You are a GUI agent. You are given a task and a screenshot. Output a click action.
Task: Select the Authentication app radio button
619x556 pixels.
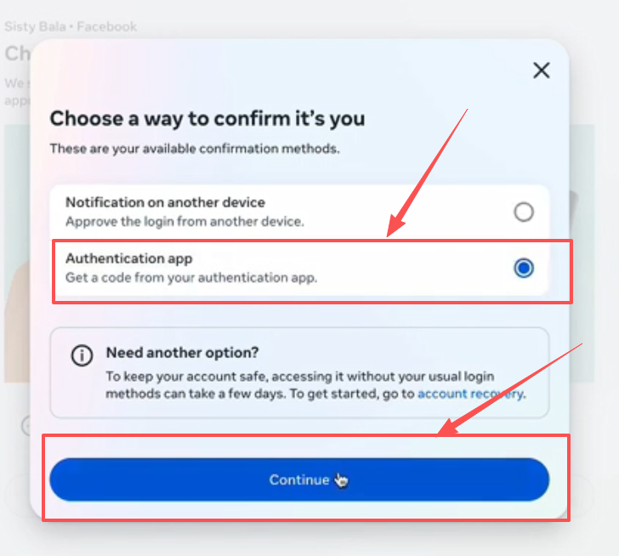point(524,268)
